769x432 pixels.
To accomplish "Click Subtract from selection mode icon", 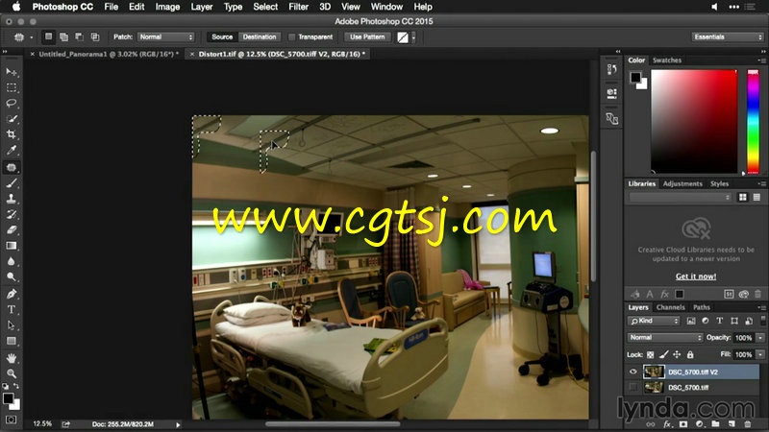I will (80, 36).
